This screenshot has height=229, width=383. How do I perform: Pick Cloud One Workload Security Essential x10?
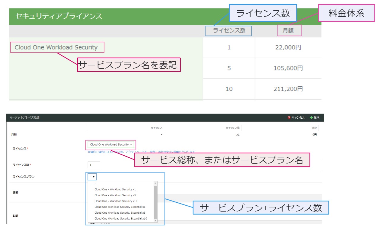(120, 219)
